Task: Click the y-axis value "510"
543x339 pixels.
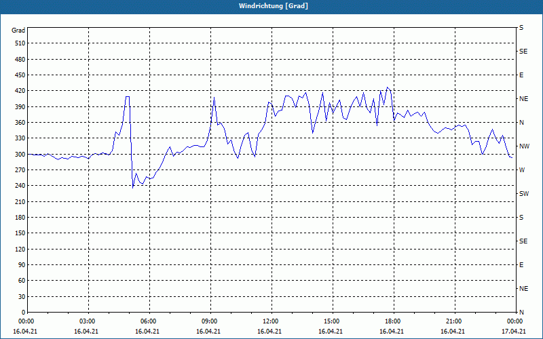Action: pos(20,43)
